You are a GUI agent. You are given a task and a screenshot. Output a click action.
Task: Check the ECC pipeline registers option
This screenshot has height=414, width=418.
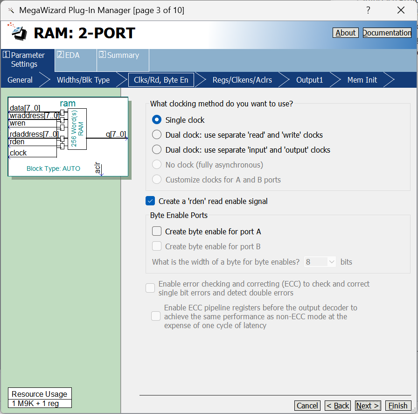click(156, 316)
